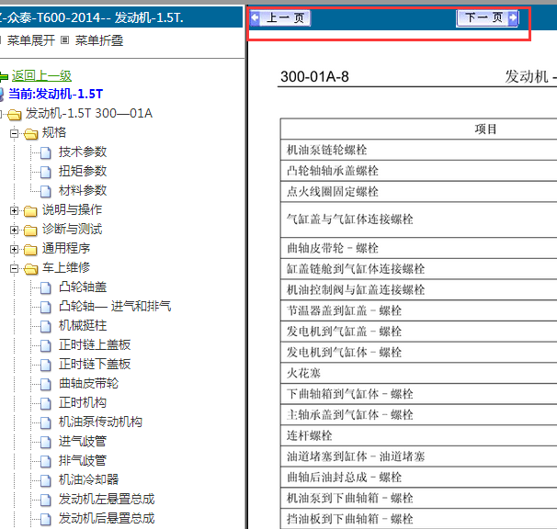Expand all menus via 菜单展开

tap(31, 40)
